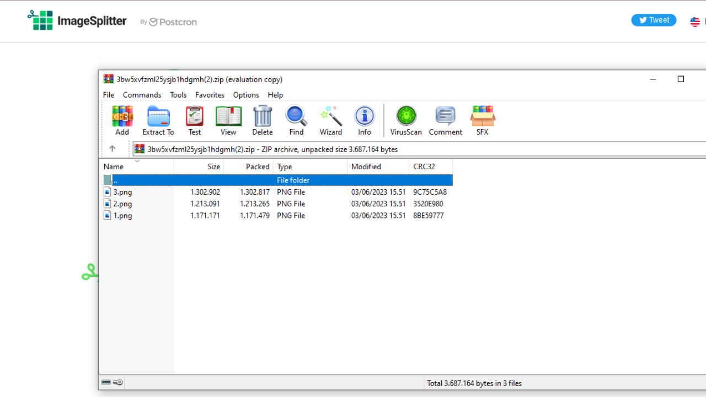The image size is (706, 397).
Task: Click size value 1.302.902
Action: (x=205, y=192)
